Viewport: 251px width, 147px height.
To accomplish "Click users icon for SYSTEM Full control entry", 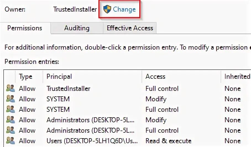I will point(11,109).
